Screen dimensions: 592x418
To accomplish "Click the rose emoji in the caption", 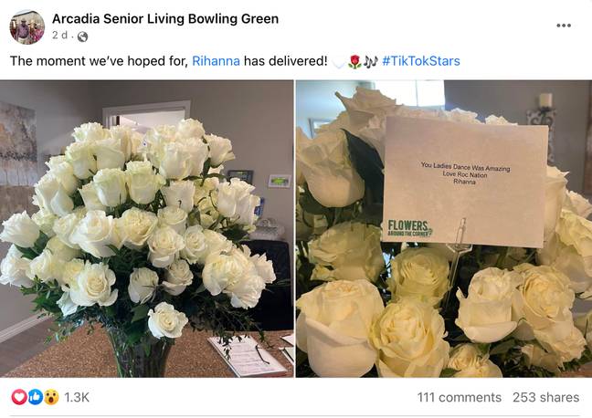I will (x=354, y=61).
